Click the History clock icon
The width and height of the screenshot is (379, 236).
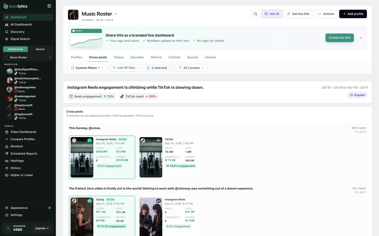pyautogui.click(x=7, y=168)
